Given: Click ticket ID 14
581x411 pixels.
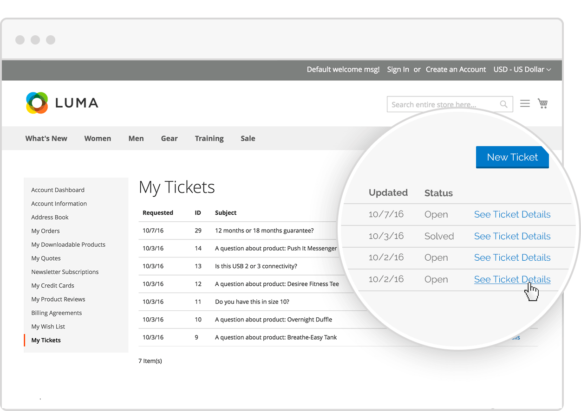Looking at the screenshot, I should (x=198, y=248).
